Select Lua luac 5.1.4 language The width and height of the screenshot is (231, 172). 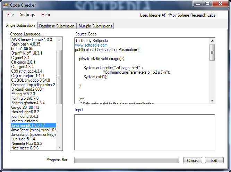coord(33,139)
